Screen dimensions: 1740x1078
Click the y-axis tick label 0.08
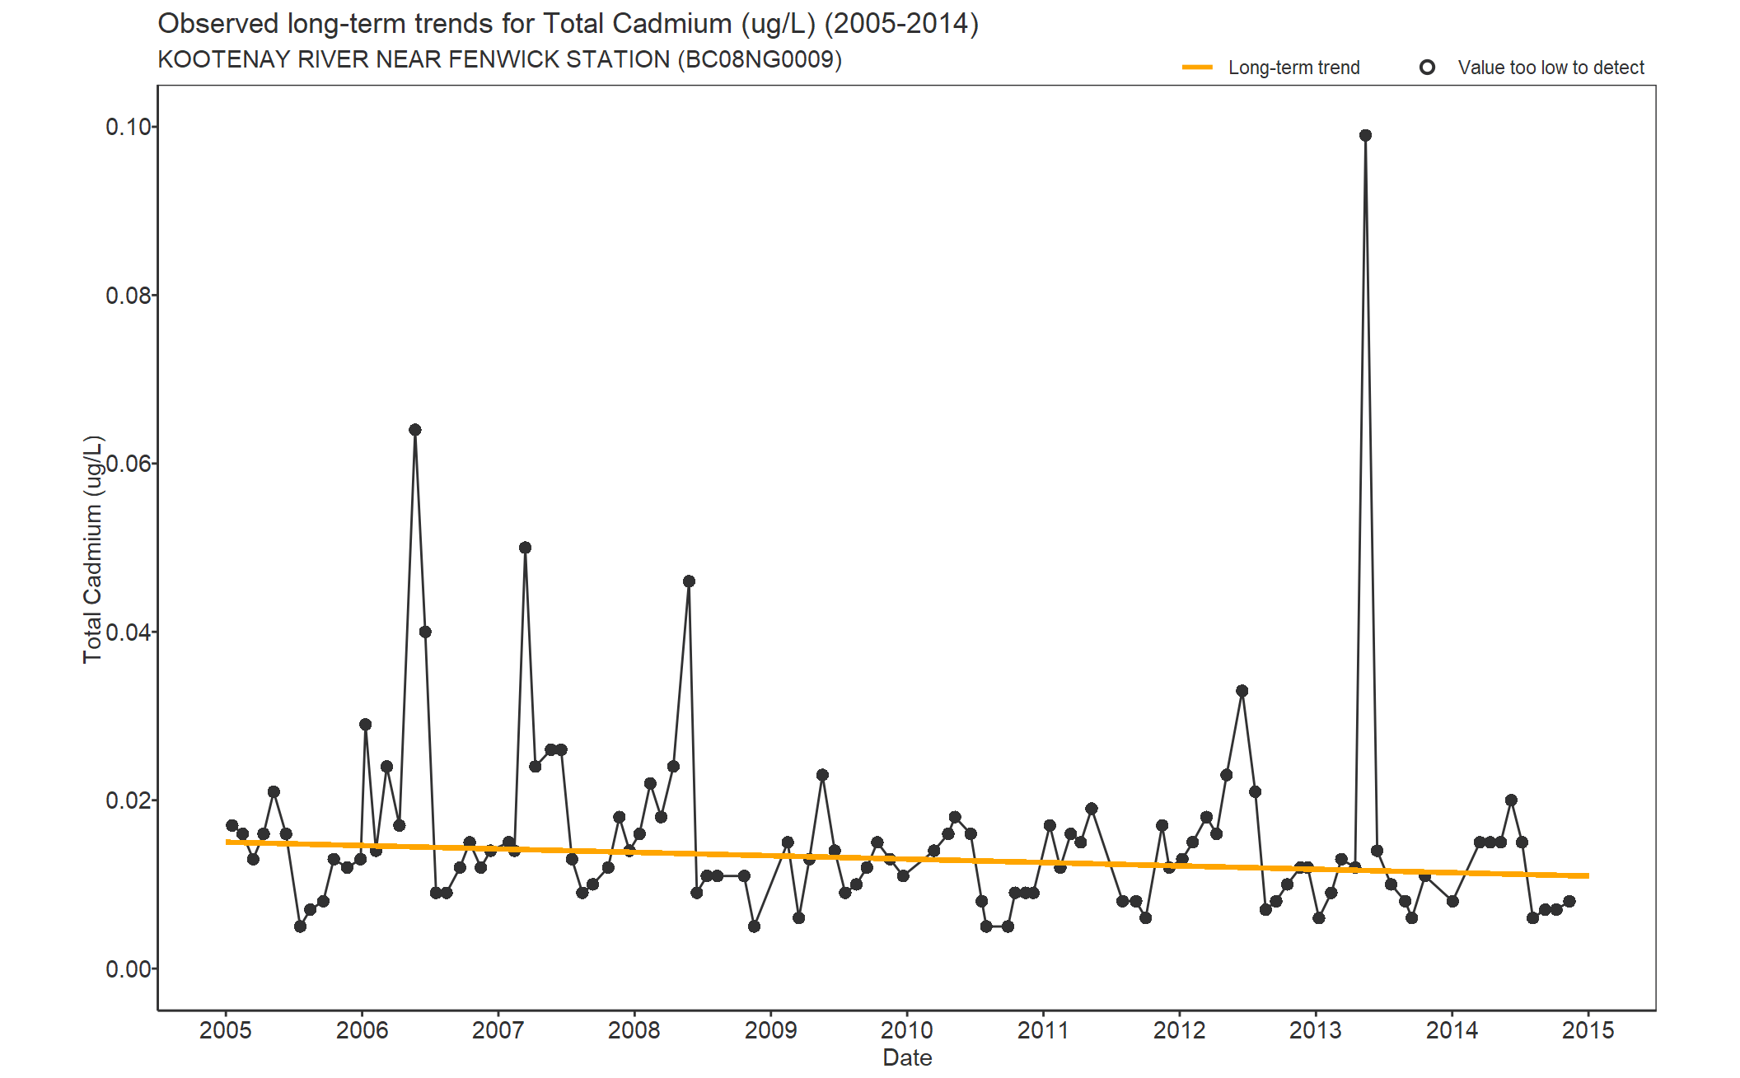click(x=129, y=295)
